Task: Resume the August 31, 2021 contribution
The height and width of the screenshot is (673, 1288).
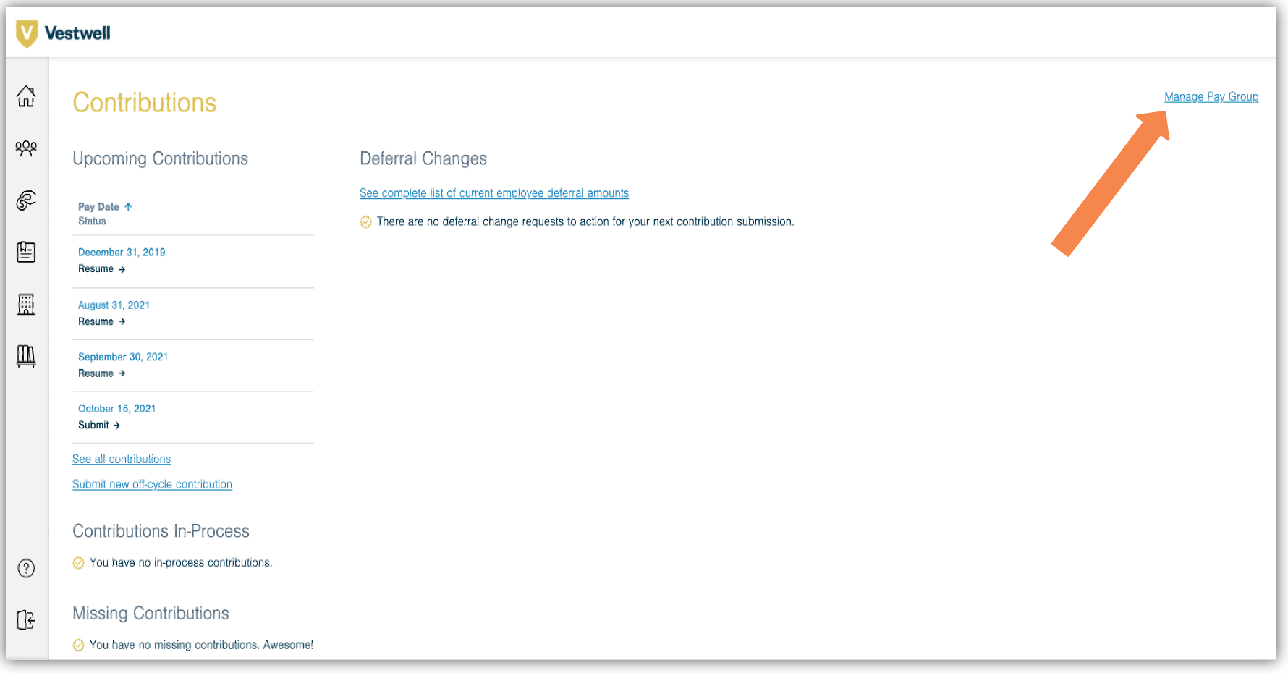Action: 102,321
